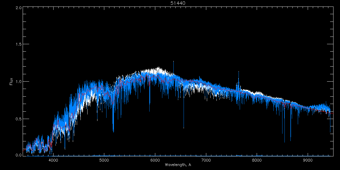The width and height of the screenshot is (340, 170).
Task: Click the 9000 x-axis tick label
Action: click(x=308, y=160)
